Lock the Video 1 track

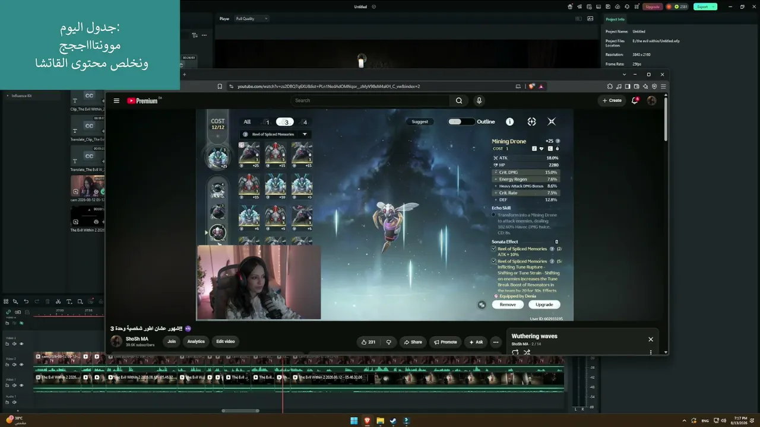click(x=8, y=385)
